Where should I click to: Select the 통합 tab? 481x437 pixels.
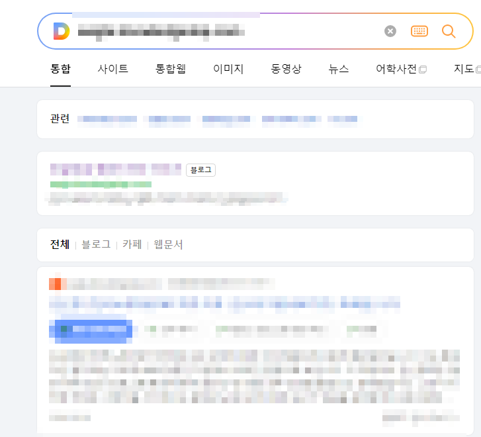pyautogui.click(x=60, y=69)
